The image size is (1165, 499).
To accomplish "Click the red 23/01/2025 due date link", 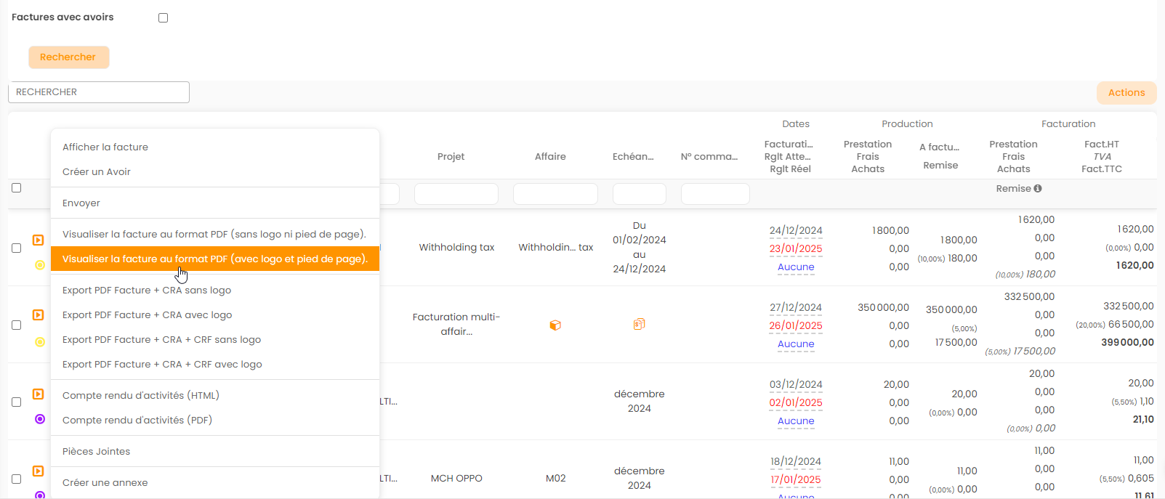I will pos(796,249).
